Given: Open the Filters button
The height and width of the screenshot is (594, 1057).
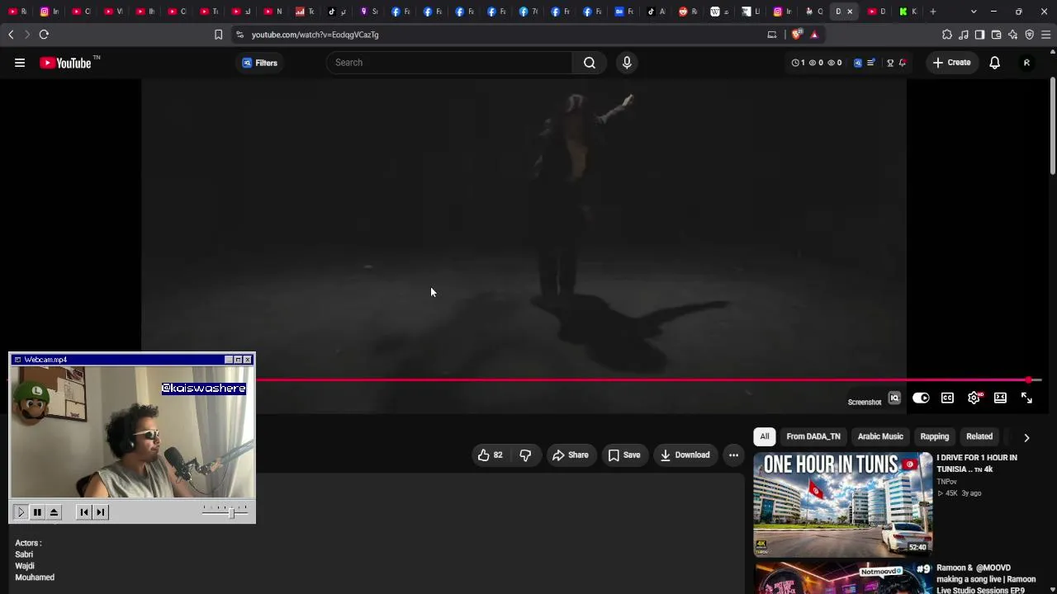Looking at the screenshot, I should (x=260, y=63).
